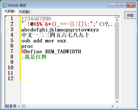Click the horizontal scrollbar left arrow
This screenshot has width=138, height=110.
pyautogui.click(x=19, y=106)
